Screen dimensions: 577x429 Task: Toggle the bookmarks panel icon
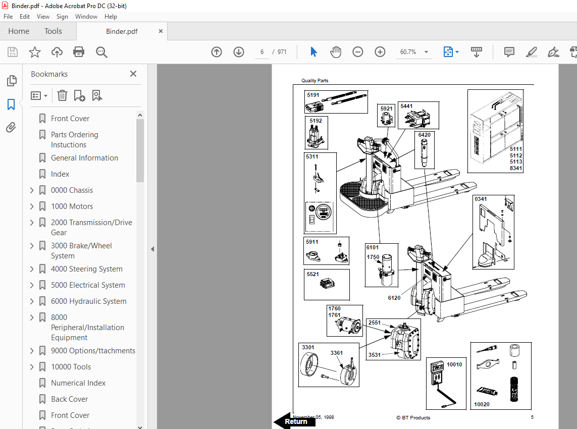11,104
